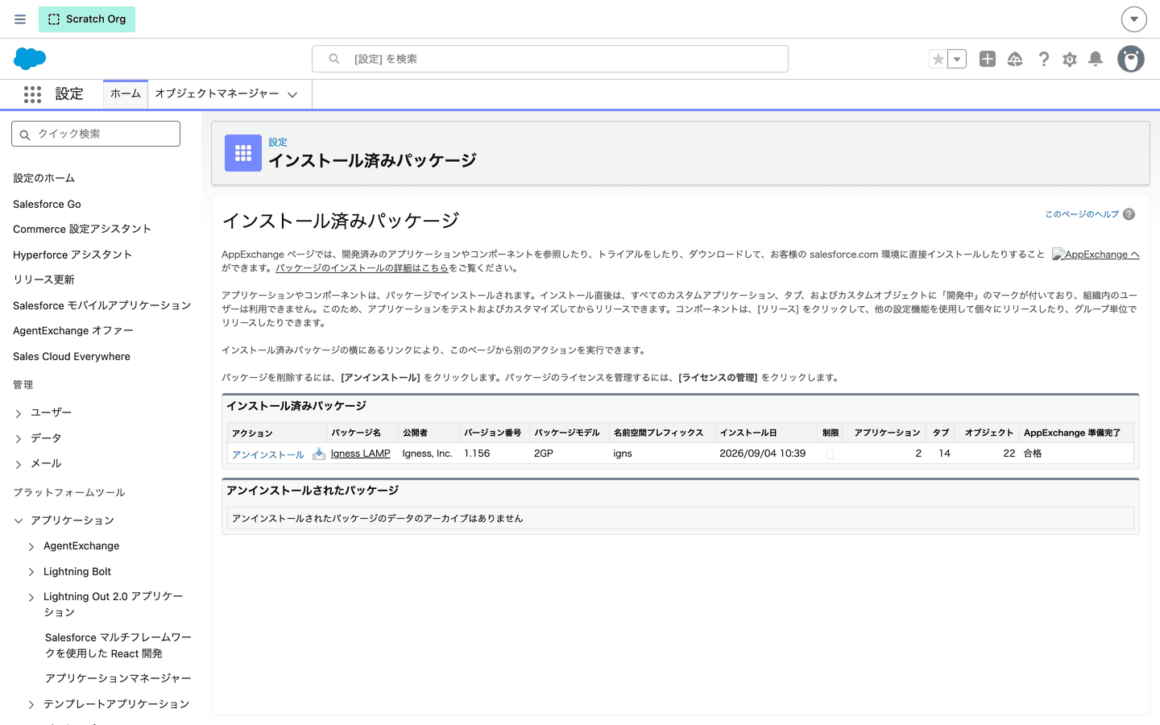
Task: Expand the AgentExchange sub-node
Action: coord(31,547)
